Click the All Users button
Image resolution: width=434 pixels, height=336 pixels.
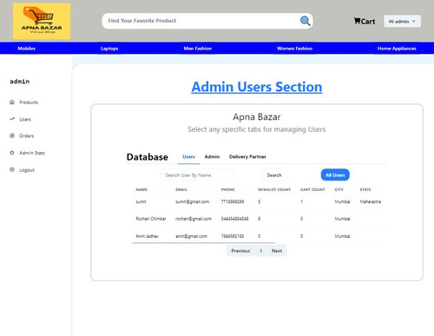[335, 175]
